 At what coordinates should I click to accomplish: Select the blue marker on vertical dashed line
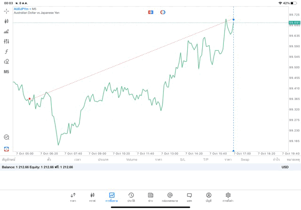pyautogui.click(x=234, y=20)
